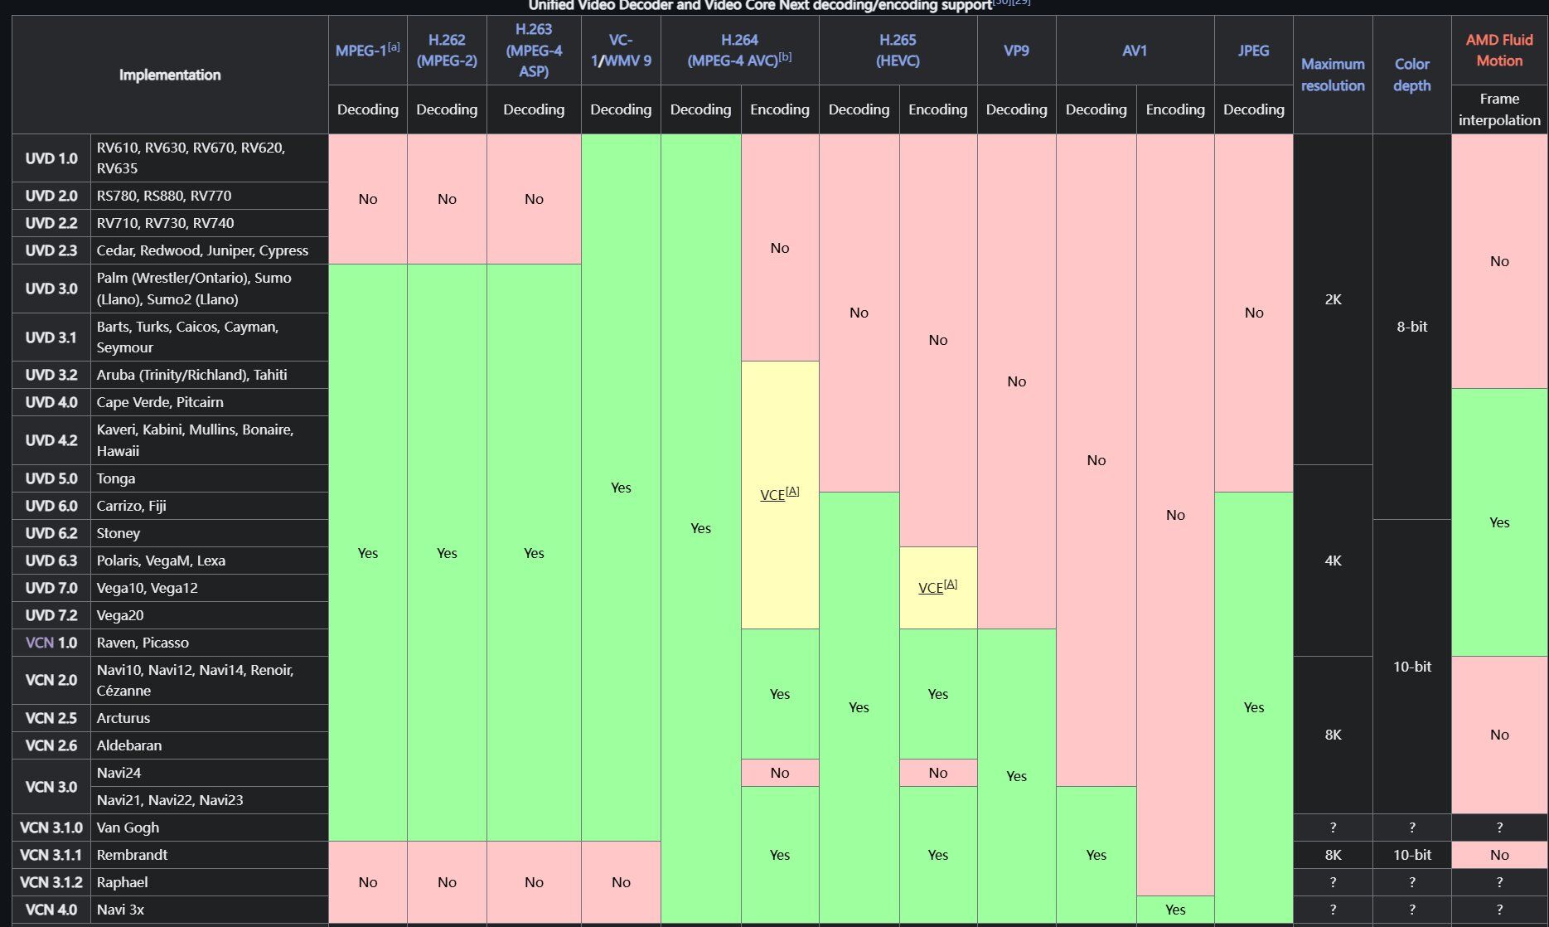This screenshot has width=1549, height=927.
Task: Select the Aldebaran cell
Action: [x=210, y=745]
